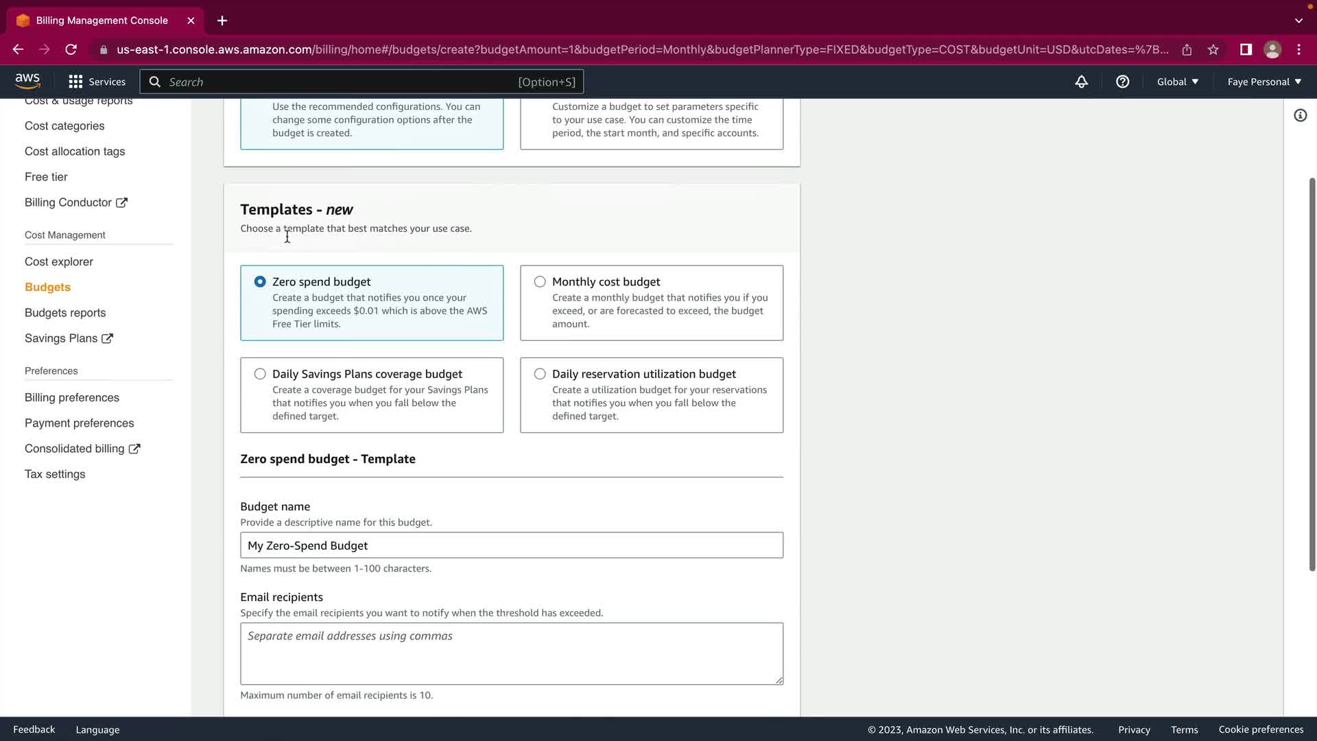The image size is (1317, 741).
Task: Choose Daily reservation utilization budget radio
Action: (x=540, y=374)
